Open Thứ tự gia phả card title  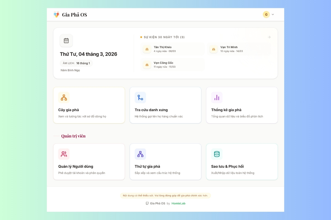tap(147, 166)
